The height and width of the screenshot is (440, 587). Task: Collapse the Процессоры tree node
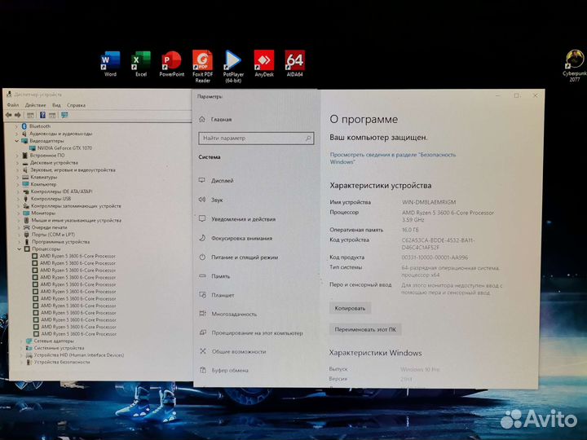[x=18, y=249]
